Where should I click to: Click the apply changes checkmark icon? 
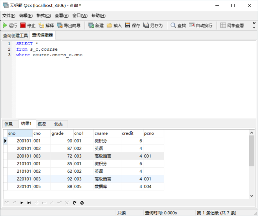point(60,203)
